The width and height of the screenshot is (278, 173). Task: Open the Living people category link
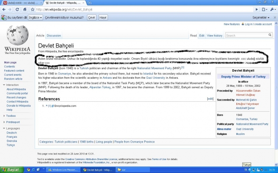104,142
